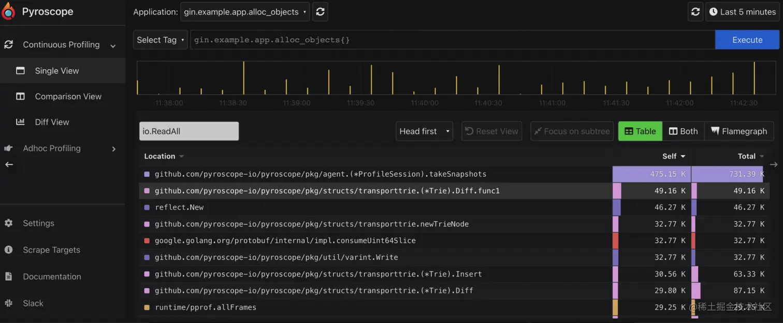
Task: Click color square of consumeUint64Slice row
Action: [x=147, y=241]
